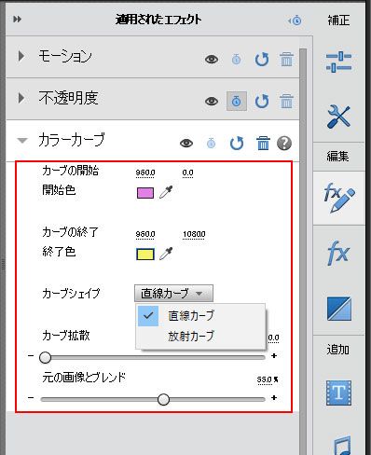Image resolution: width=371 pixels, height=455 pixels.
Task: Open the adjustments sliders panel icon
Action: click(338, 62)
